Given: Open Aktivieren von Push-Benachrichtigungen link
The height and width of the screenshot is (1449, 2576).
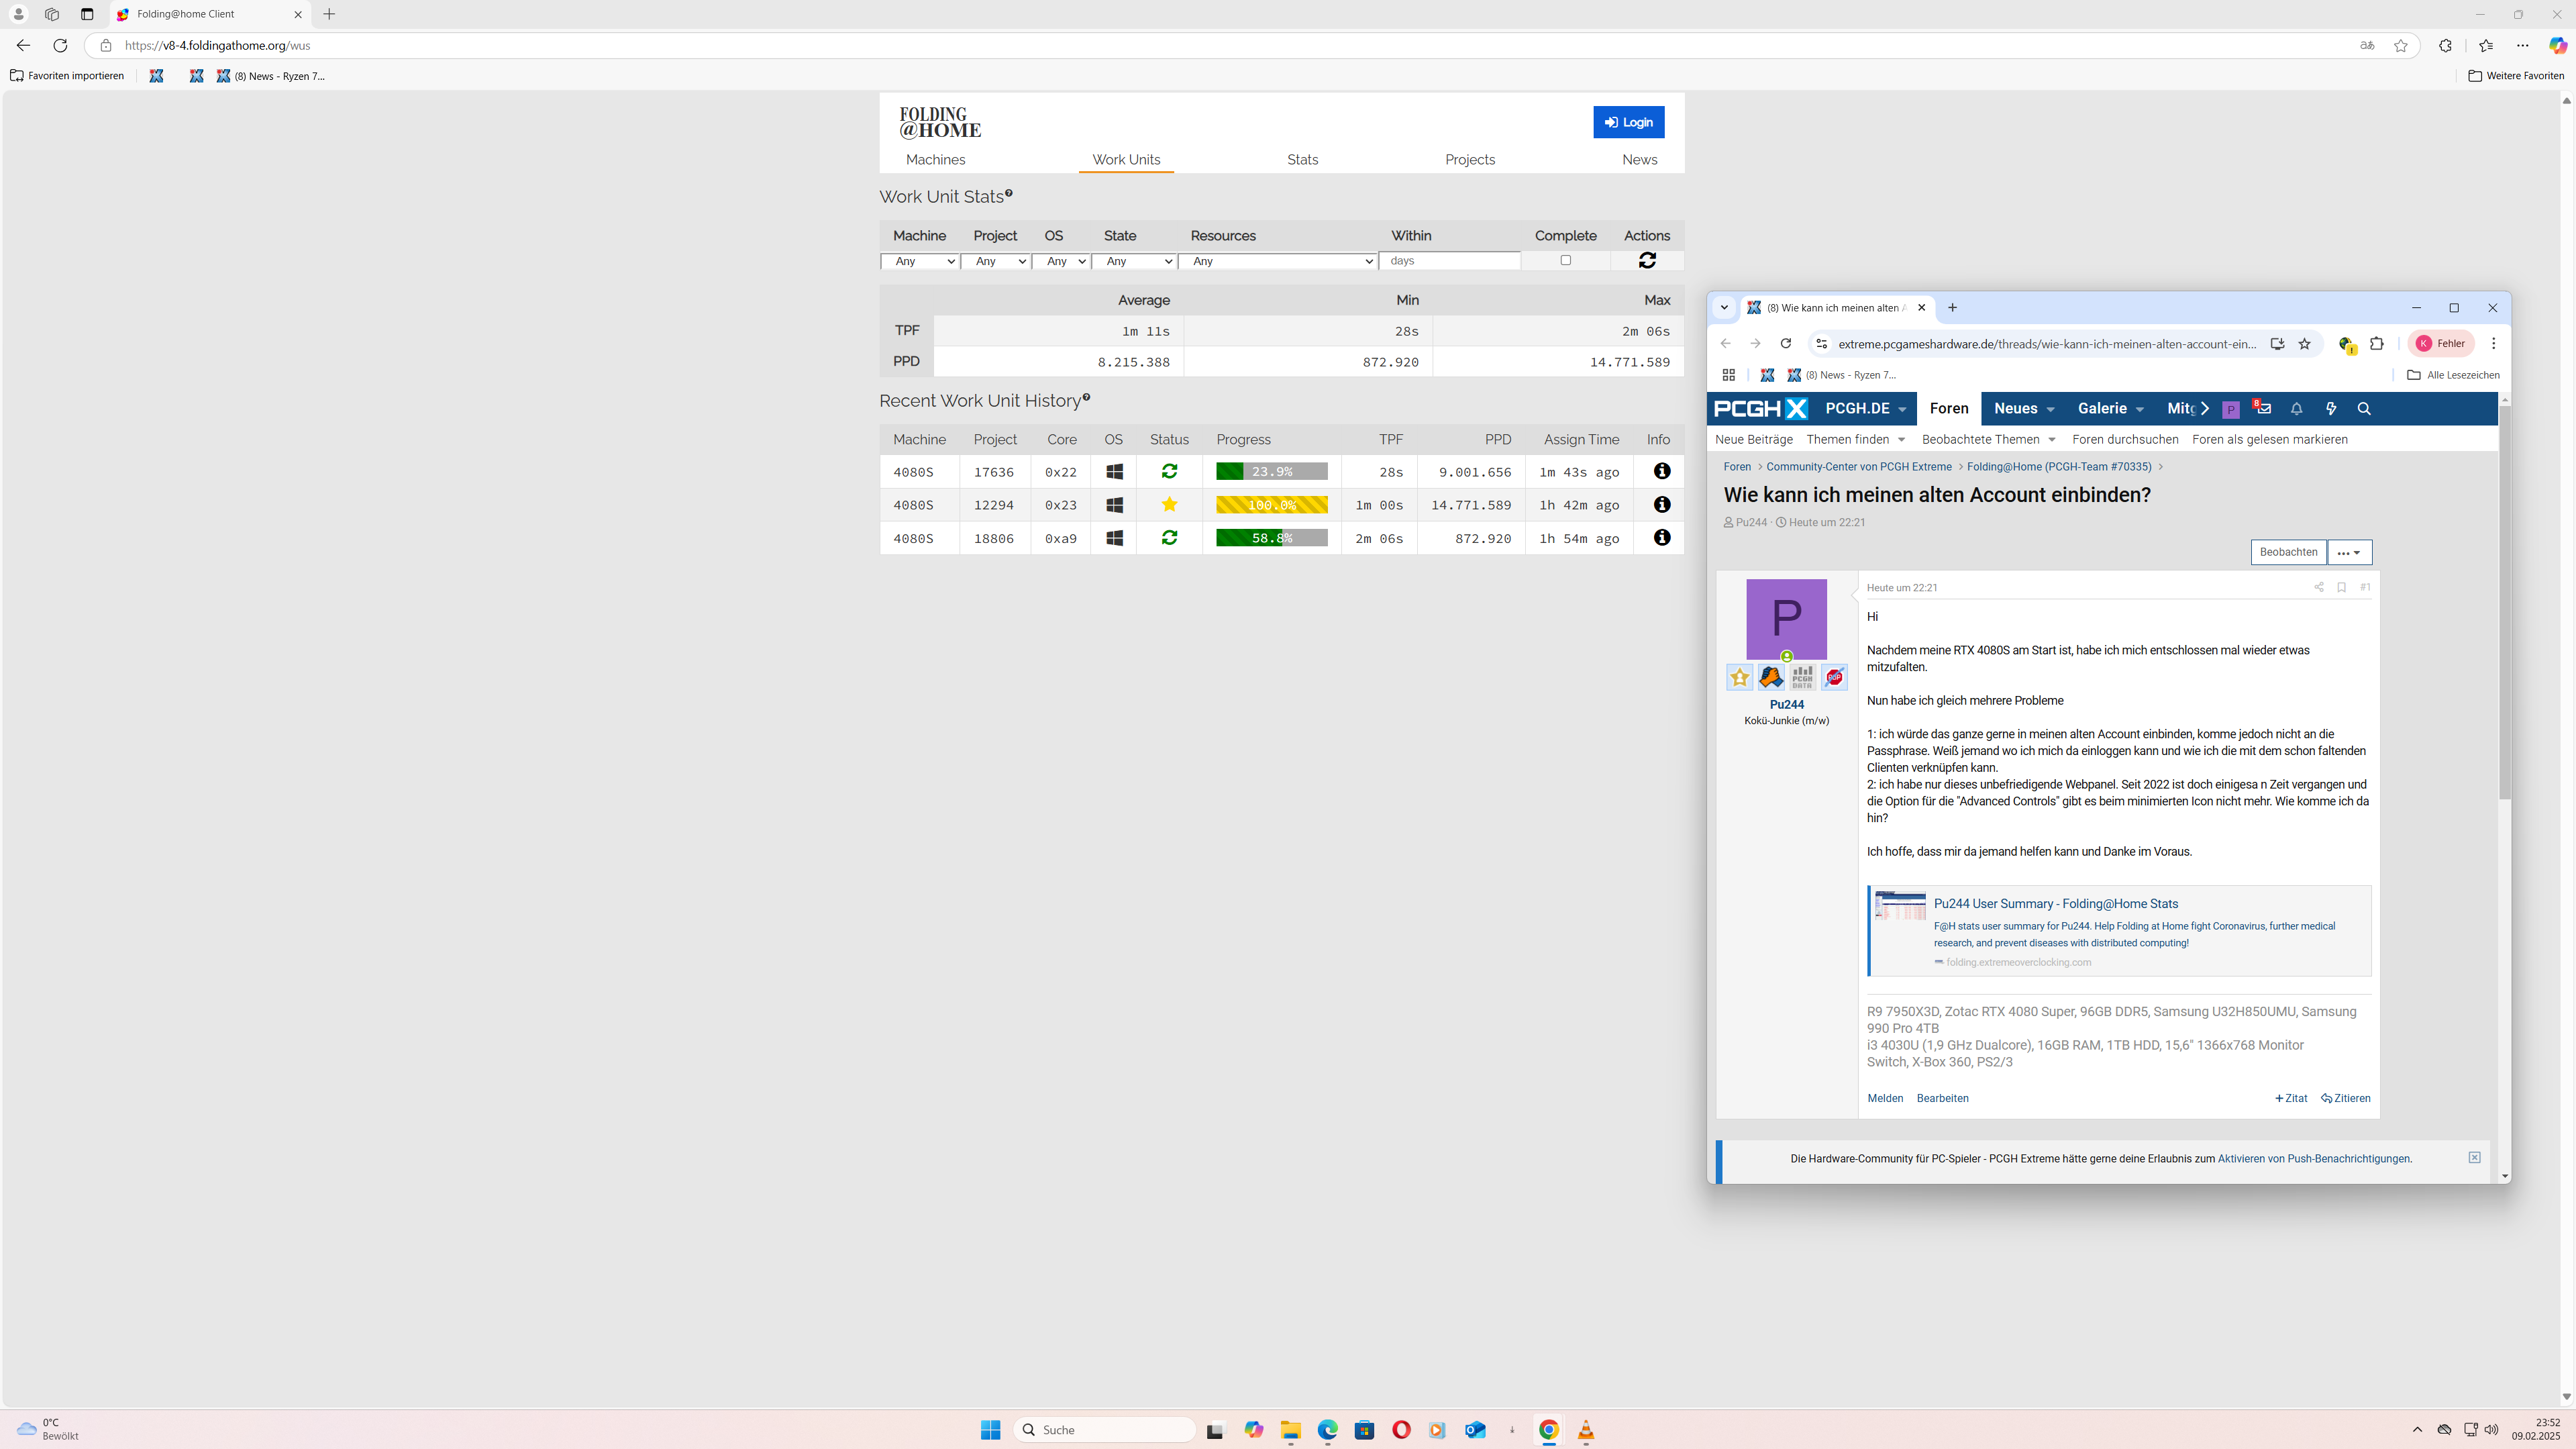Looking at the screenshot, I should 2313,1159.
